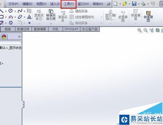The image size is (163, 125).
Task: Select the Sketch Fillet tool
Action: [x=20, y=23]
